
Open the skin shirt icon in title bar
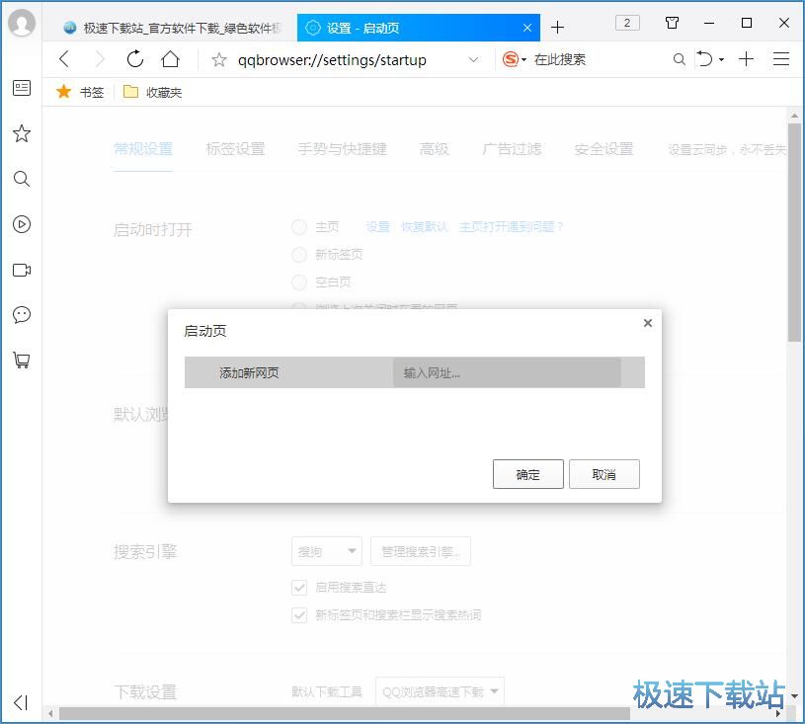coord(672,23)
